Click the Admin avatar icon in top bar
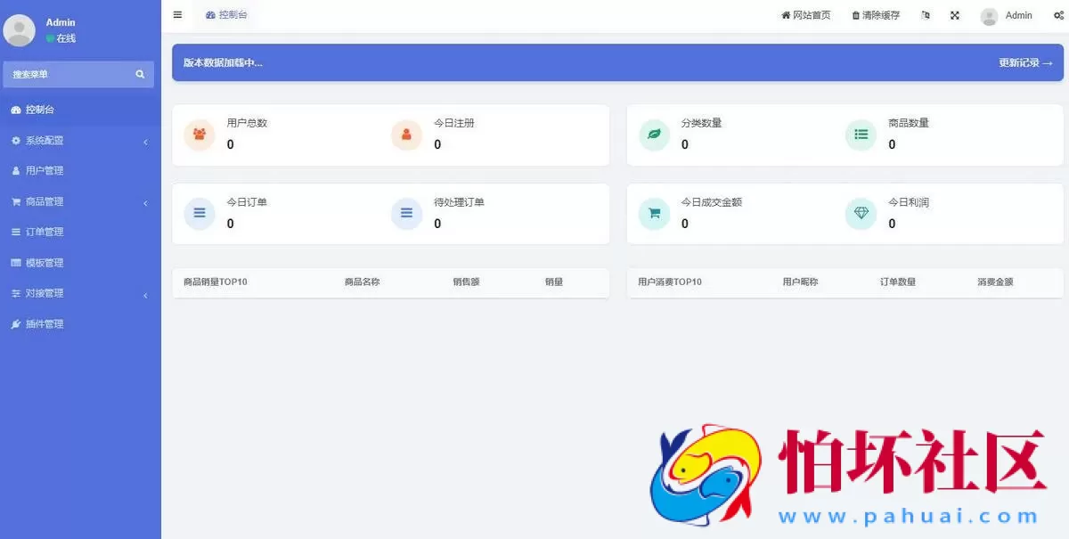This screenshot has width=1069, height=539. tap(989, 15)
